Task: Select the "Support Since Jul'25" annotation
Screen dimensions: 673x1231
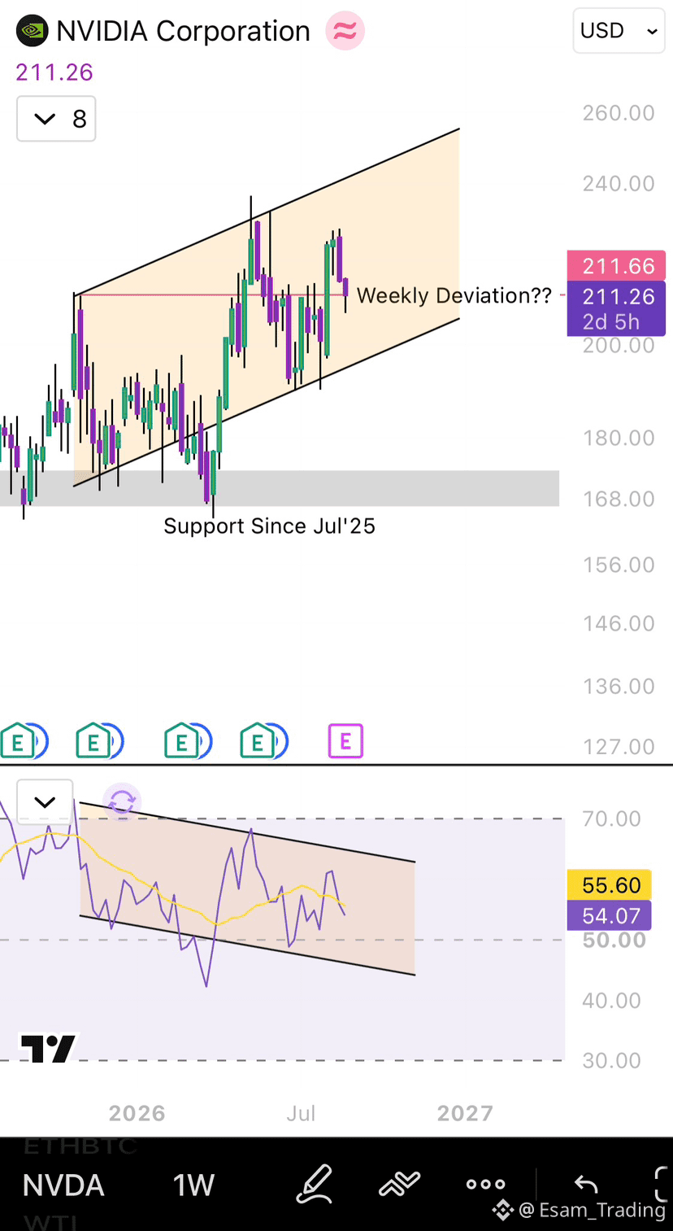Action: point(270,526)
